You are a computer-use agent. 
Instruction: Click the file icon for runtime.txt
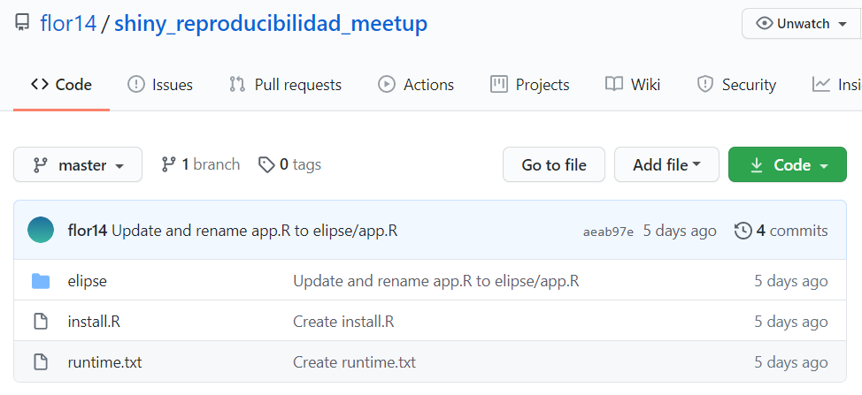click(x=41, y=362)
